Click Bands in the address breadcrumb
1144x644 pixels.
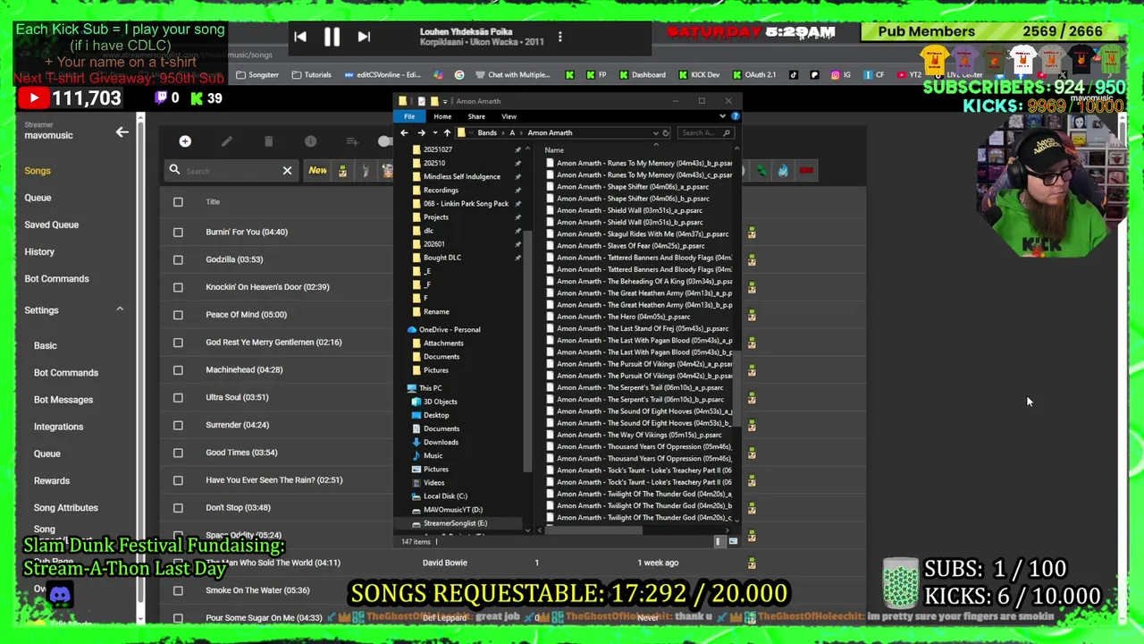[x=487, y=133]
